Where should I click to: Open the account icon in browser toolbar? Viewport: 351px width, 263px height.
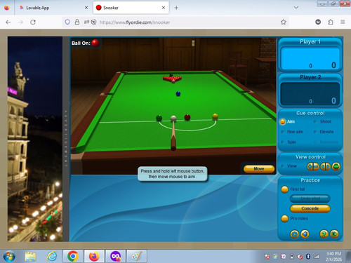(318, 22)
